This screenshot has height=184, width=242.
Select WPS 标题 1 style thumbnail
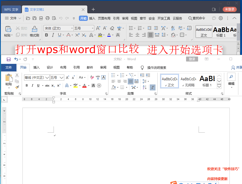coord(221,32)
